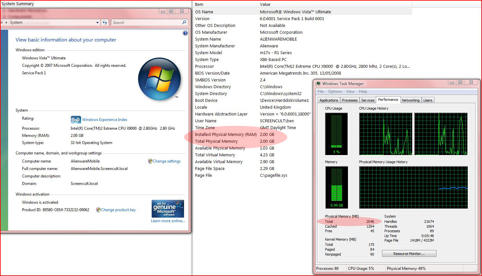Screen dimensions: 482x276
Task: Click the shield icon beside Change product key
Action: pos(98,210)
